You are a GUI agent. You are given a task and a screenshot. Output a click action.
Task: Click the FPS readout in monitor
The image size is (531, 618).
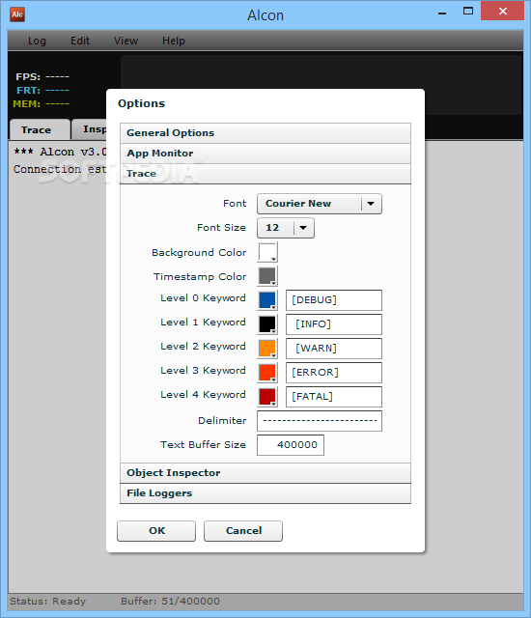[x=42, y=76]
